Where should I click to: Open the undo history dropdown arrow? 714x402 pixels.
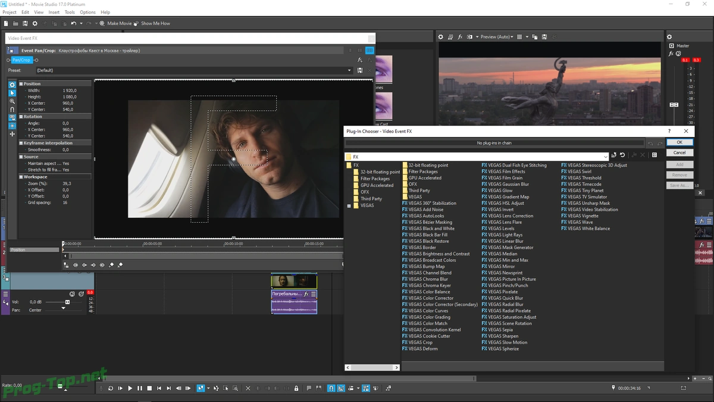[80, 23]
